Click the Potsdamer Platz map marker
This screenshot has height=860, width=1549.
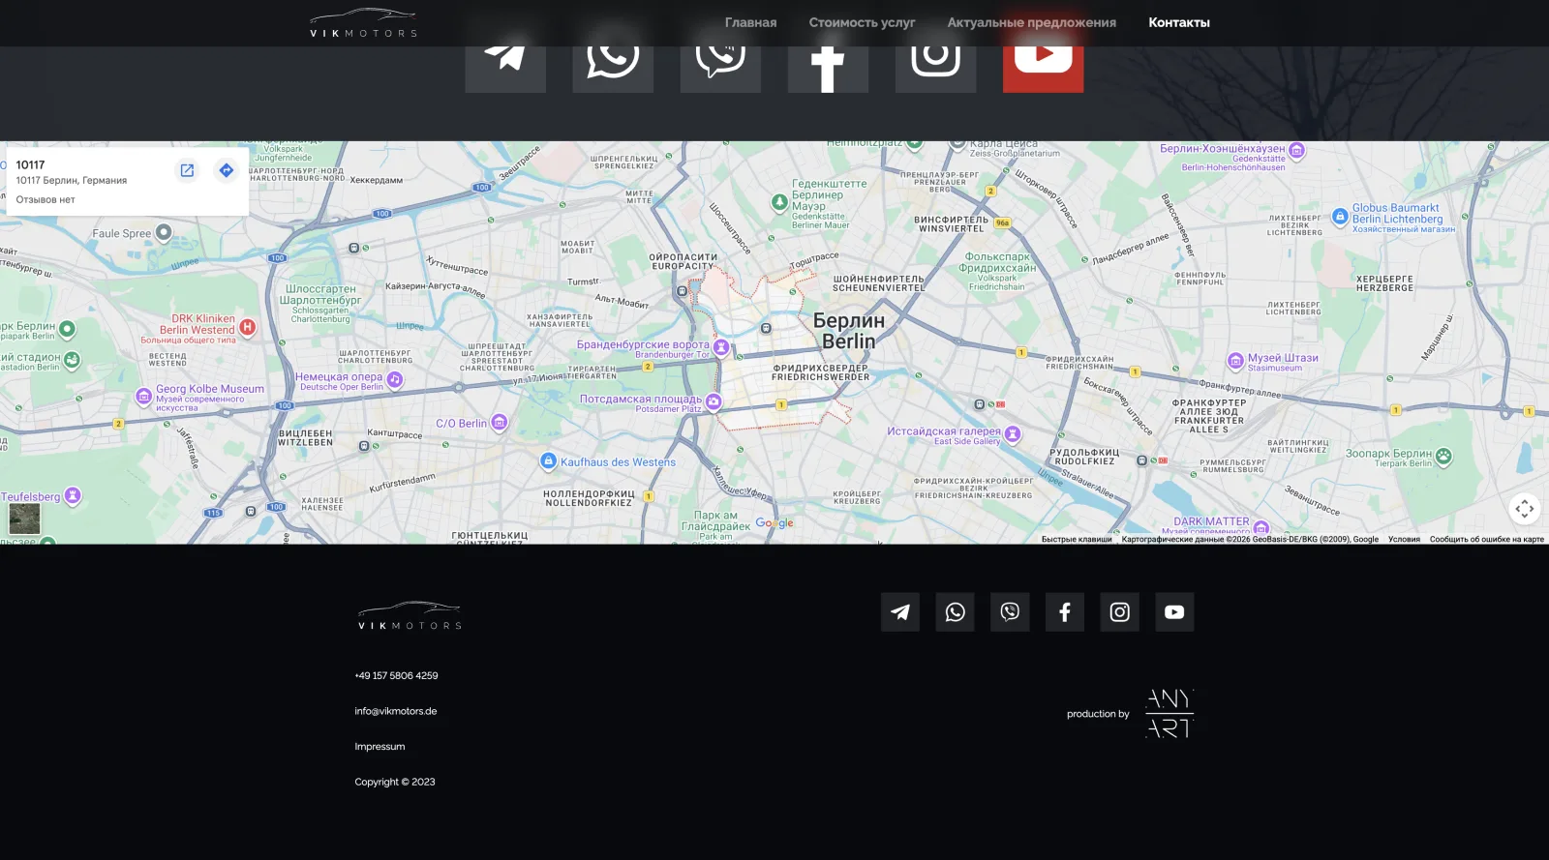(714, 401)
